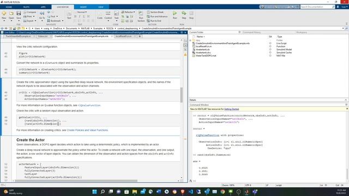349x196 pixels.
Task: Click the Go To navigation icon
Action: (x=42, y=14)
